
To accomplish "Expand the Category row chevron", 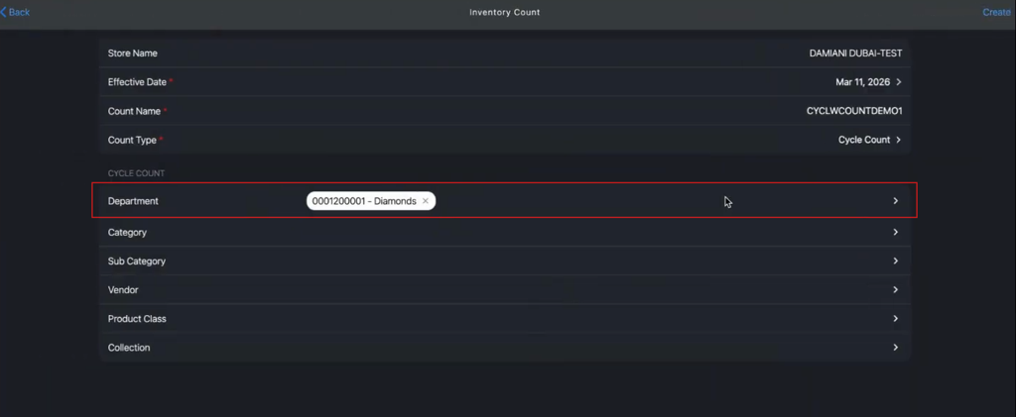I will [896, 232].
